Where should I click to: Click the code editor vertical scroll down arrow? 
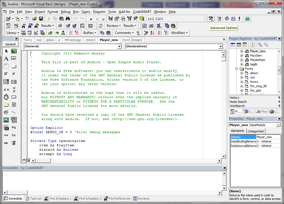tap(224, 156)
